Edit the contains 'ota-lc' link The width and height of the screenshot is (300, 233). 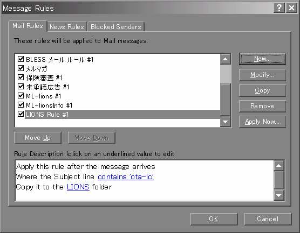pos(126,177)
